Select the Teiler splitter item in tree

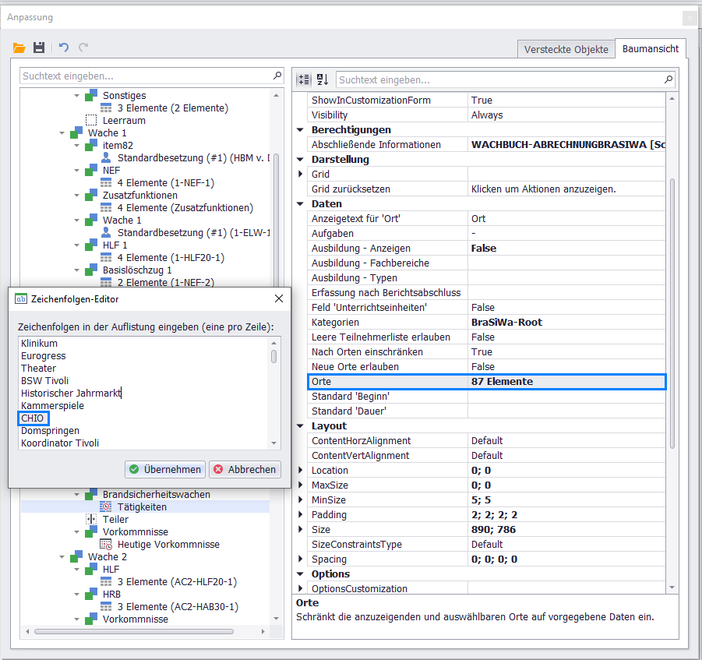pos(115,520)
